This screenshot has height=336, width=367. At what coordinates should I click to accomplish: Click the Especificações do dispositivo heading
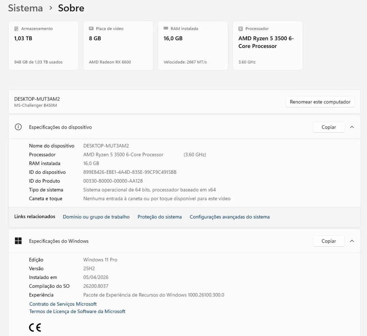pyautogui.click(x=60, y=127)
